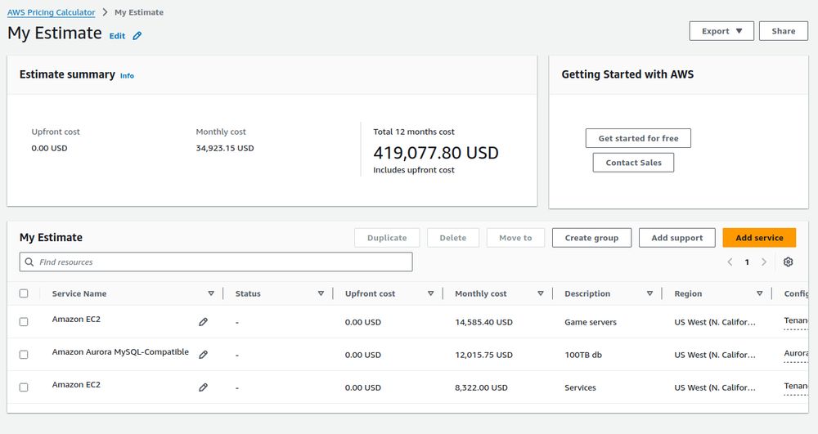This screenshot has height=434, width=818.
Task: Sort by Service Name column arrow
Action: click(211, 293)
